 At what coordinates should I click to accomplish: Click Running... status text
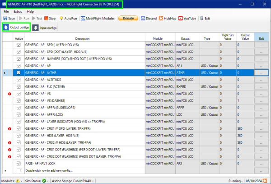236,181
